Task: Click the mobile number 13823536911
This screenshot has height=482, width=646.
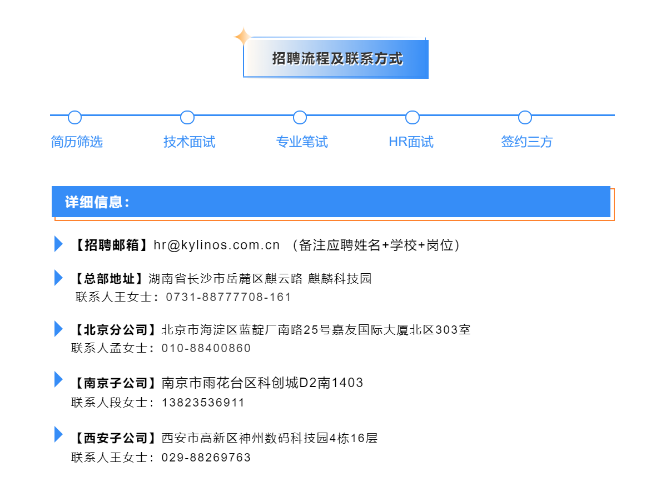Action: tap(203, 403)
